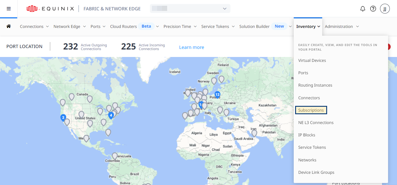397x185 pixels.
Task: Click the PORT LOCATION heading
Action: coord(24,46)
